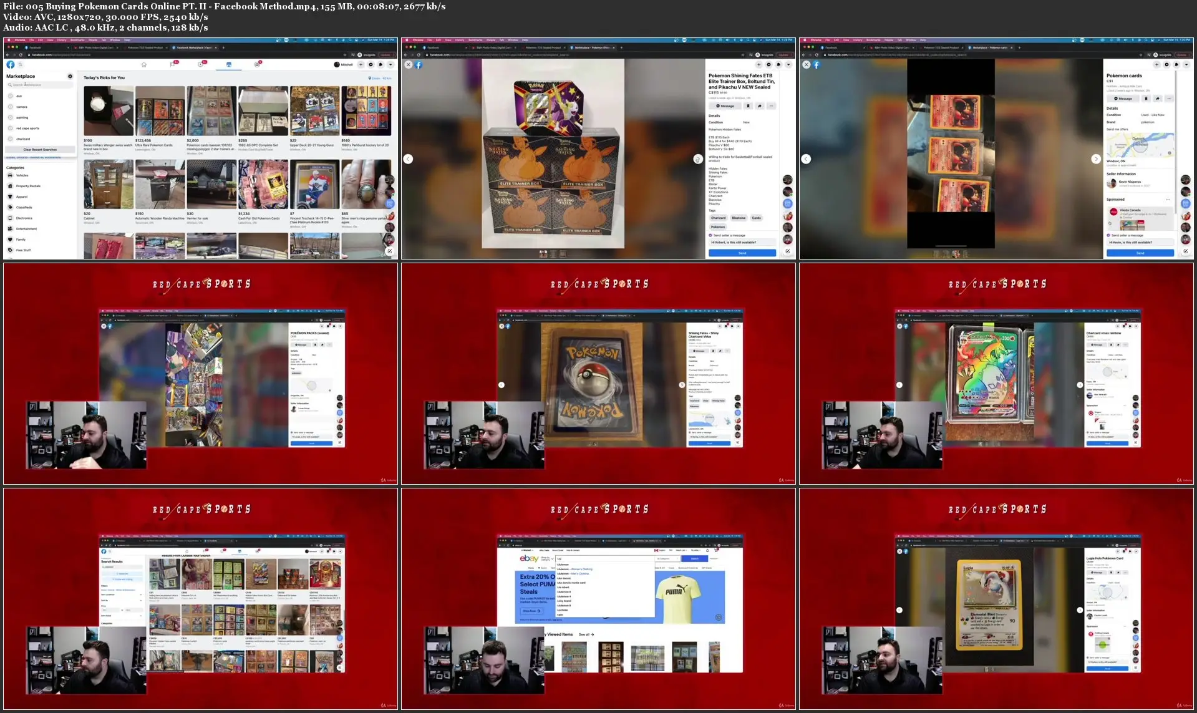This screenshot has width=1197, height=713.
Task: Open the $265 1982-83 OPC Complete Set listing
Action: click(263, 111)
